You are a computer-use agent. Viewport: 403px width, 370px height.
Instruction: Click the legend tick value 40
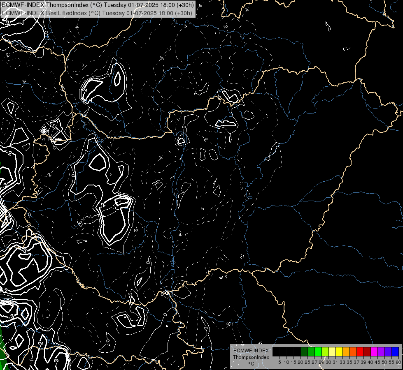(x=371, y=362)
